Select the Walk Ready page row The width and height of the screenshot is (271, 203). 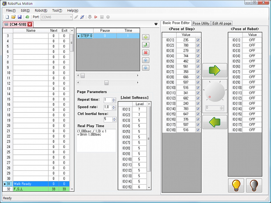36,184
